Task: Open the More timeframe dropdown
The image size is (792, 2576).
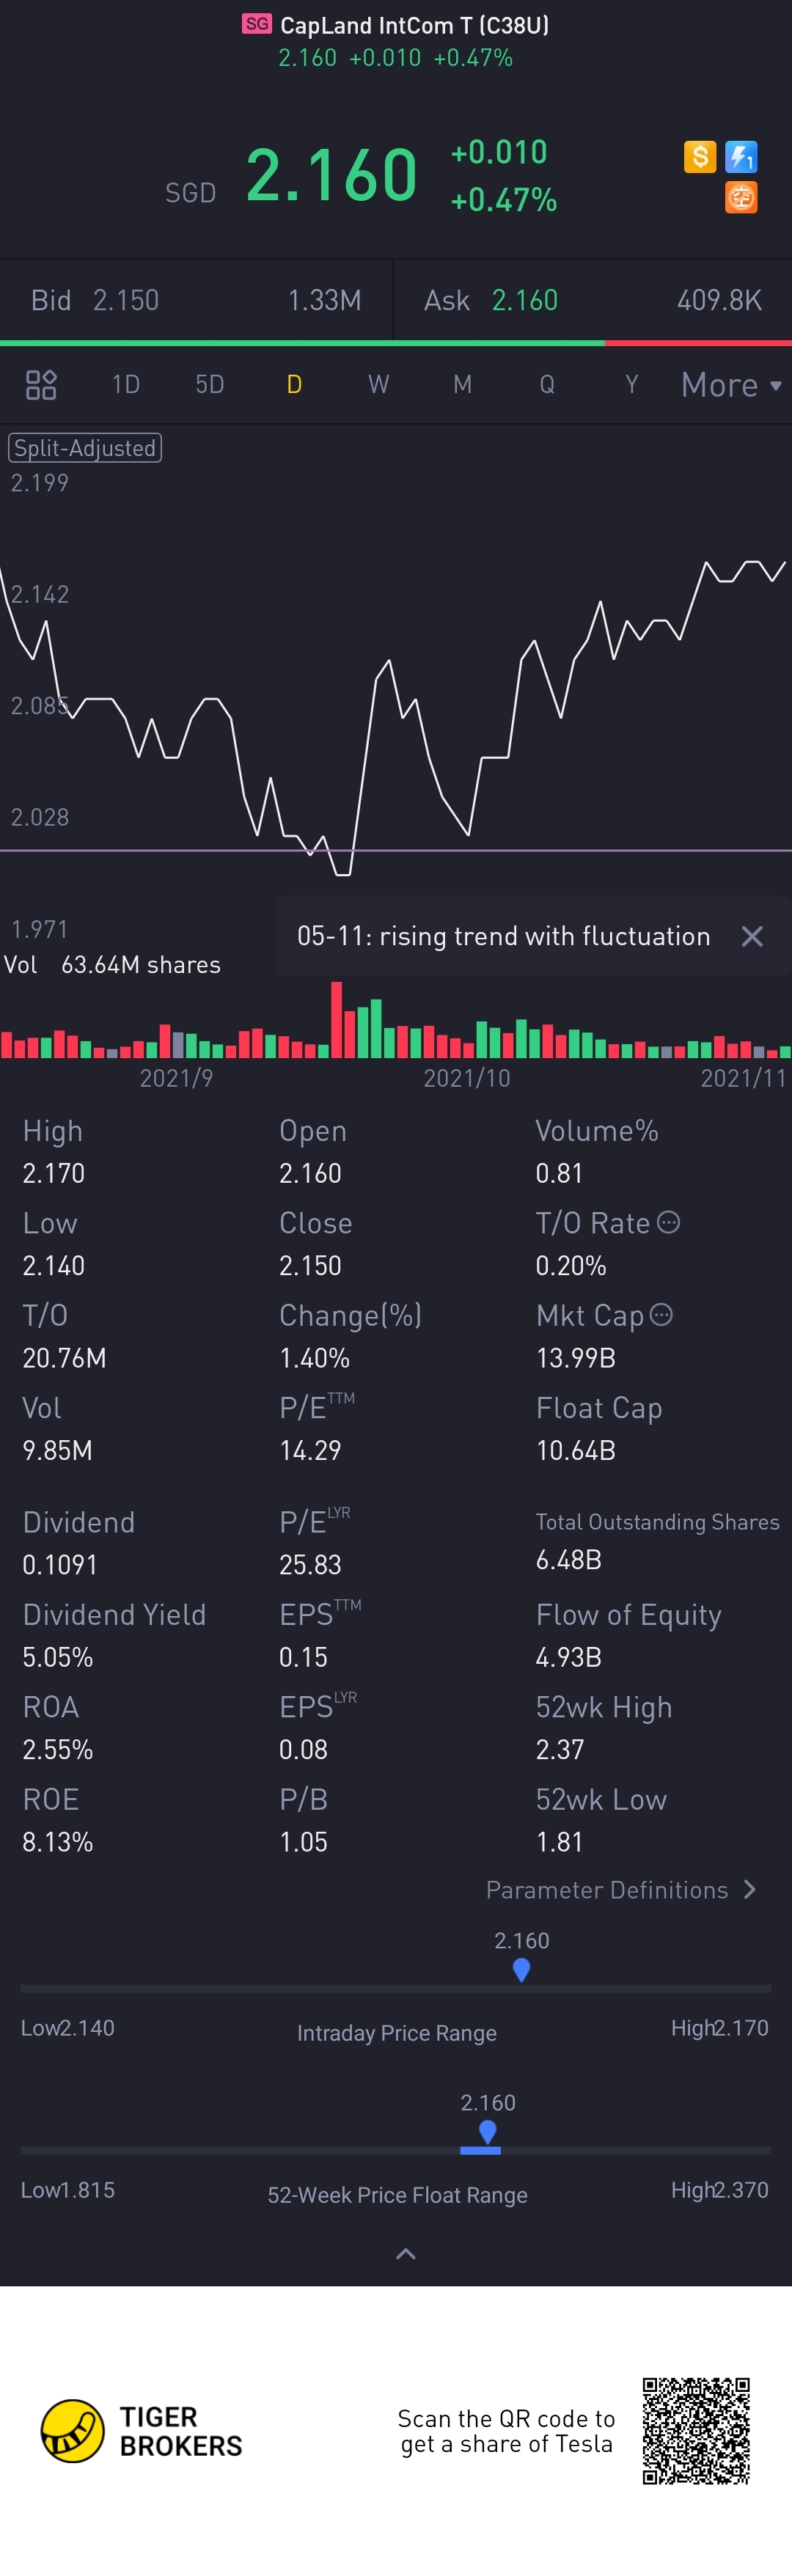Action: (x=731, y=385)
